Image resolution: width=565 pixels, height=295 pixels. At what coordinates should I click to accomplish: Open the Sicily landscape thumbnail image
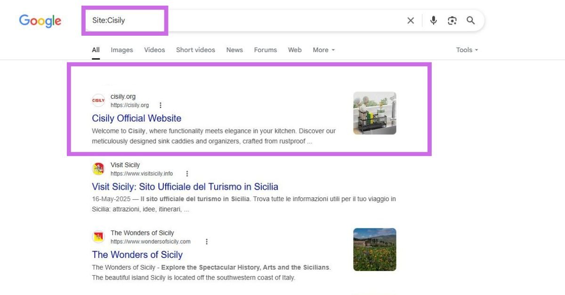coord(375,249)
